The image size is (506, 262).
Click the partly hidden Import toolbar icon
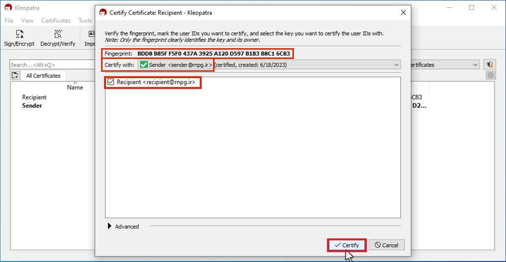90,38
